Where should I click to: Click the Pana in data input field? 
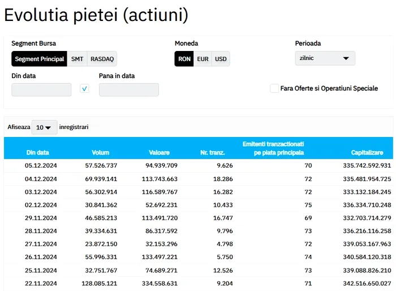pos(128,89)
